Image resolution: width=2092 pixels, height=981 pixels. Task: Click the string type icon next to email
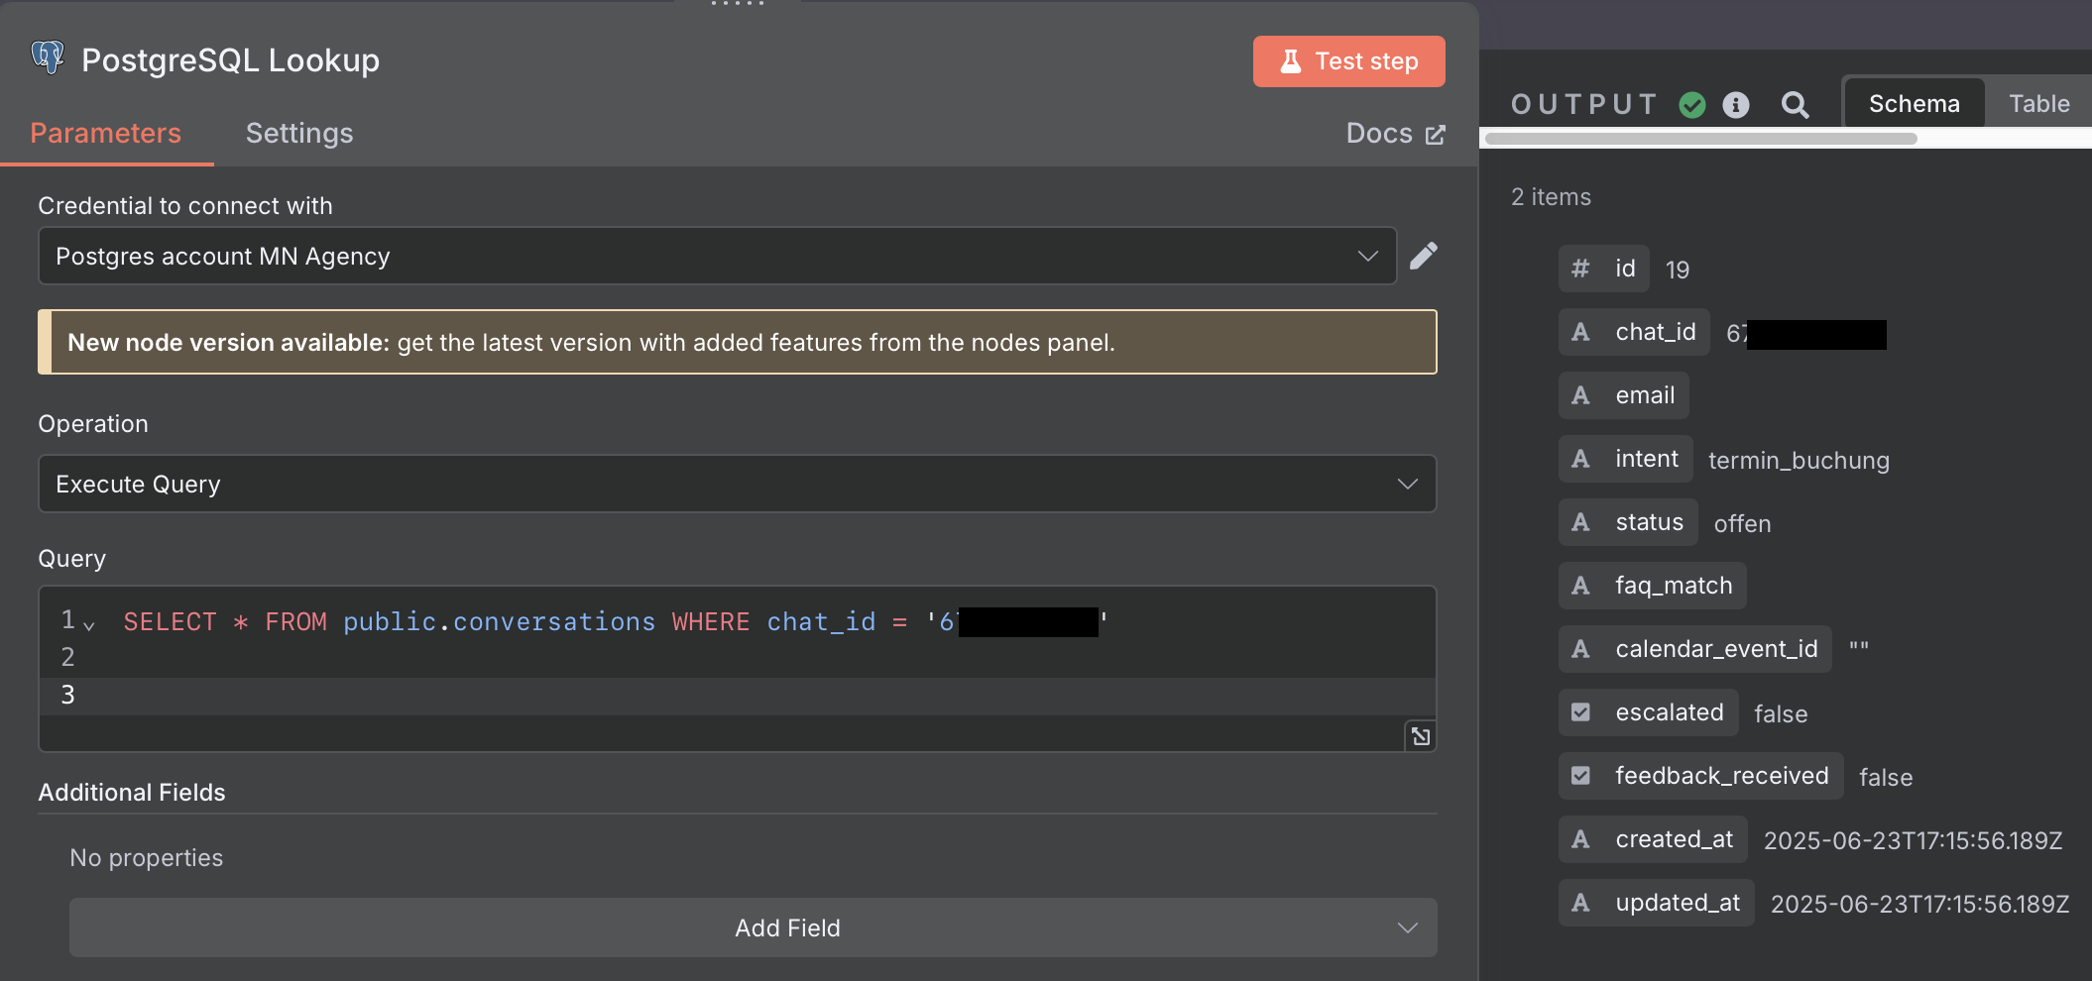[x=1580, y=395]
